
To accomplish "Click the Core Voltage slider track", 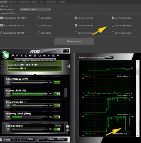I will tap(30, 82).
